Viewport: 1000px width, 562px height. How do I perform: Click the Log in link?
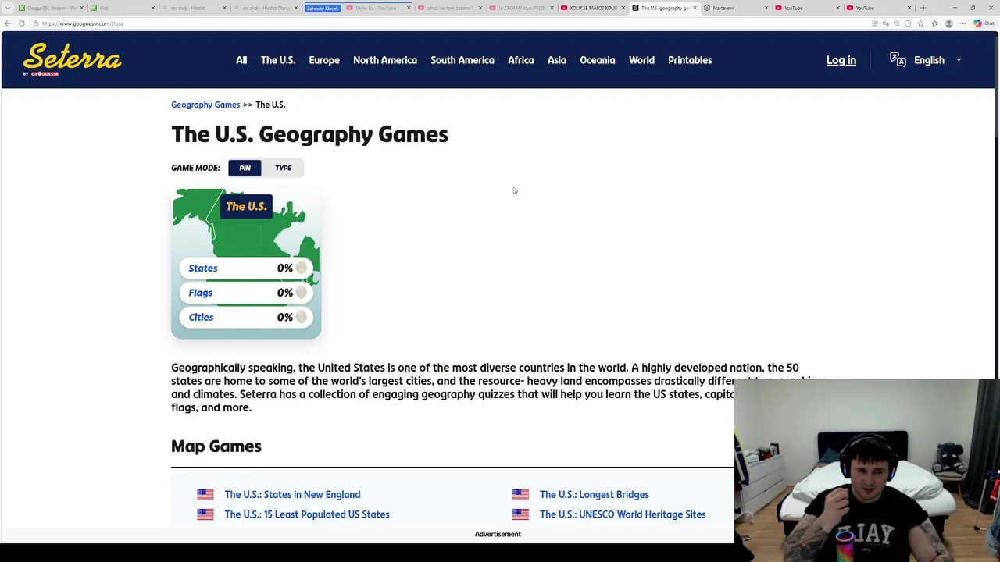pos(841,60)
